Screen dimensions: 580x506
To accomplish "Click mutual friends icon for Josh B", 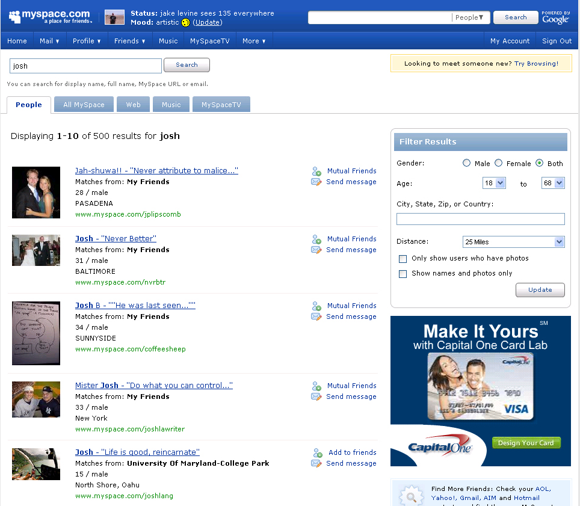I will 316,306.
